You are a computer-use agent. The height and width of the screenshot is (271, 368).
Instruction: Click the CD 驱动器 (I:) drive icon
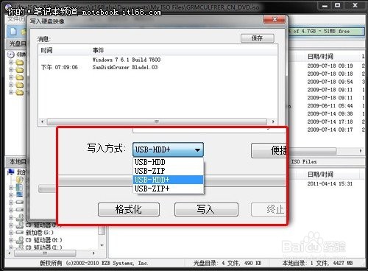pyautogui.click(x=20, y=247)
